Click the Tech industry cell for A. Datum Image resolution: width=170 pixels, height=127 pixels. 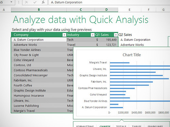[x=81, y=40]
